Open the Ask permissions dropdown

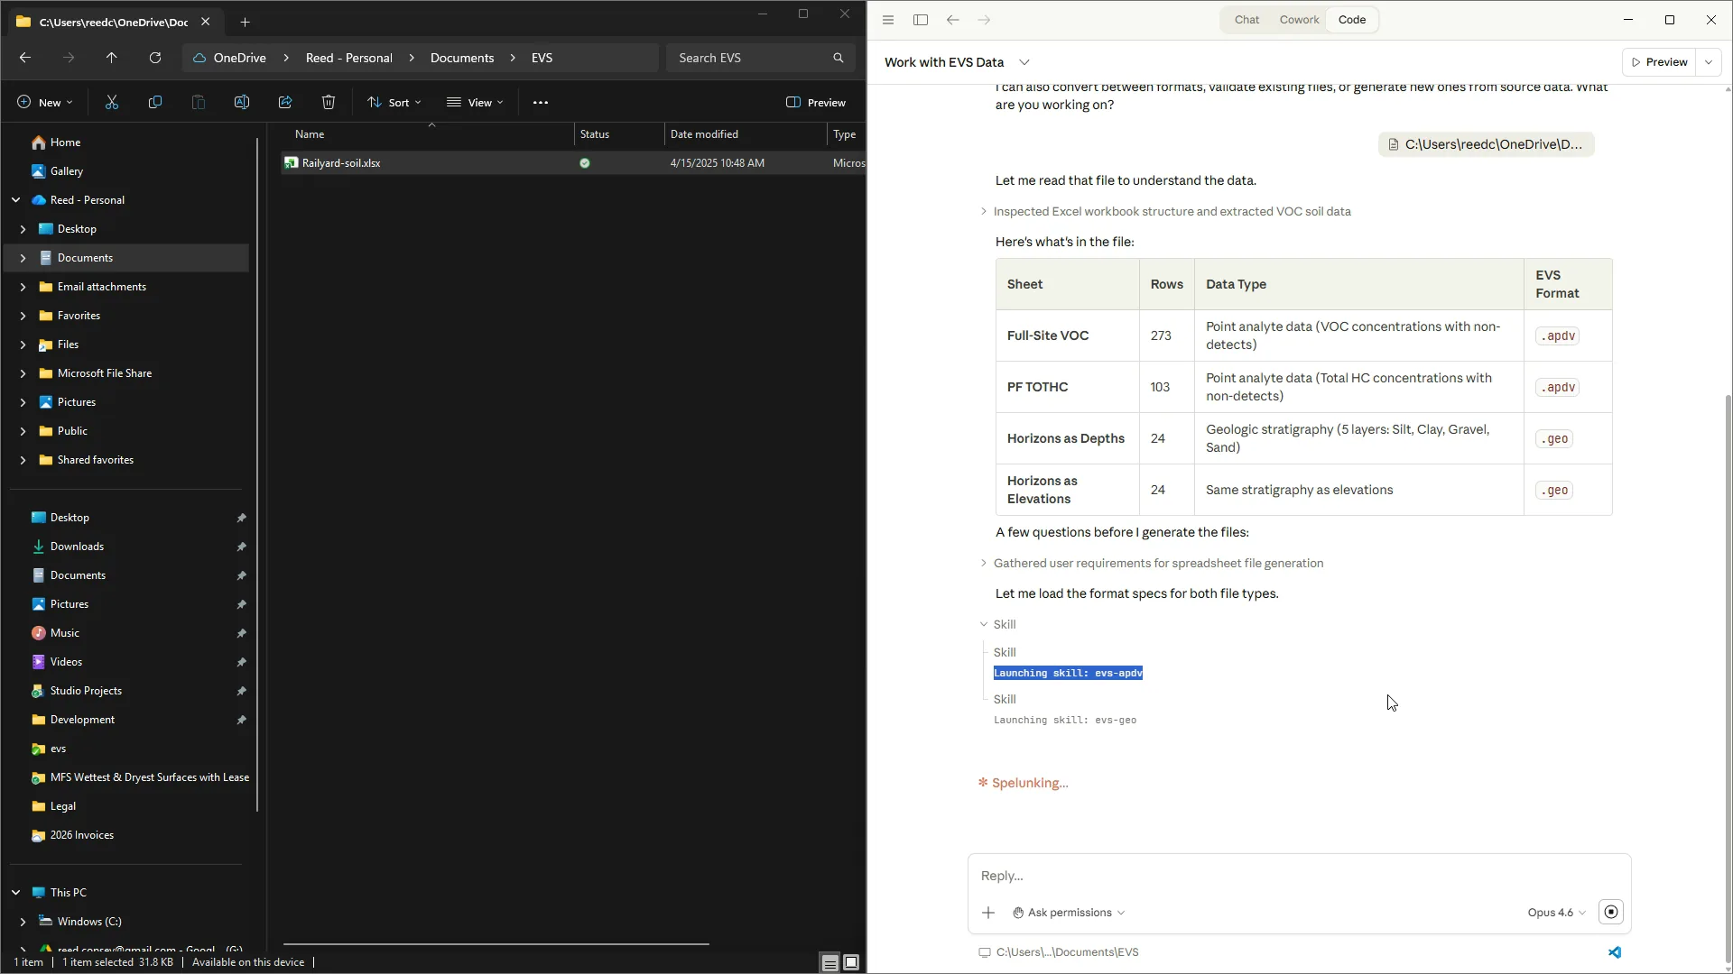[1069, 913]
